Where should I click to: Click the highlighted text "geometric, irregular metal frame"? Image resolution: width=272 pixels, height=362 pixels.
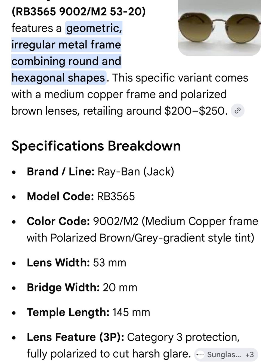click(x=67, y=36)
